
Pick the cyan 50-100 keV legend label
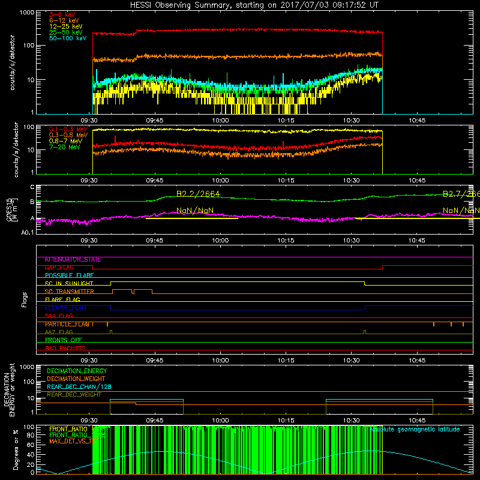(68, 38)
